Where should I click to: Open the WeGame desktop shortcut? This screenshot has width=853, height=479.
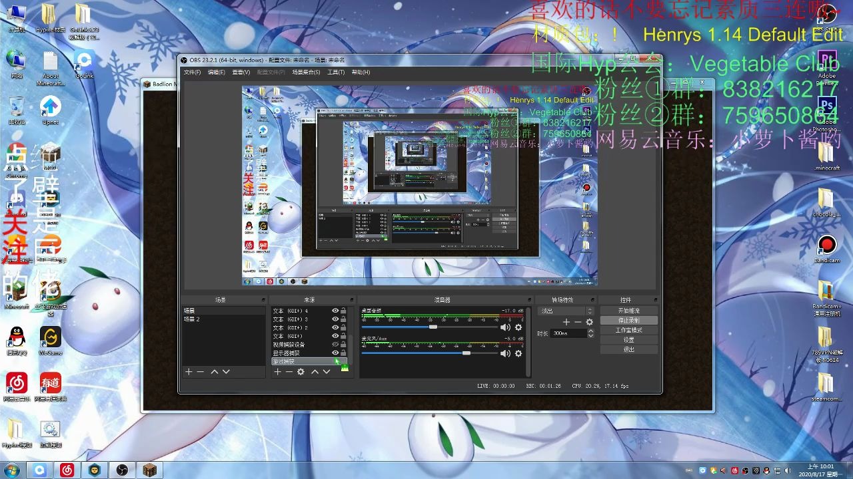coord(50,341)
